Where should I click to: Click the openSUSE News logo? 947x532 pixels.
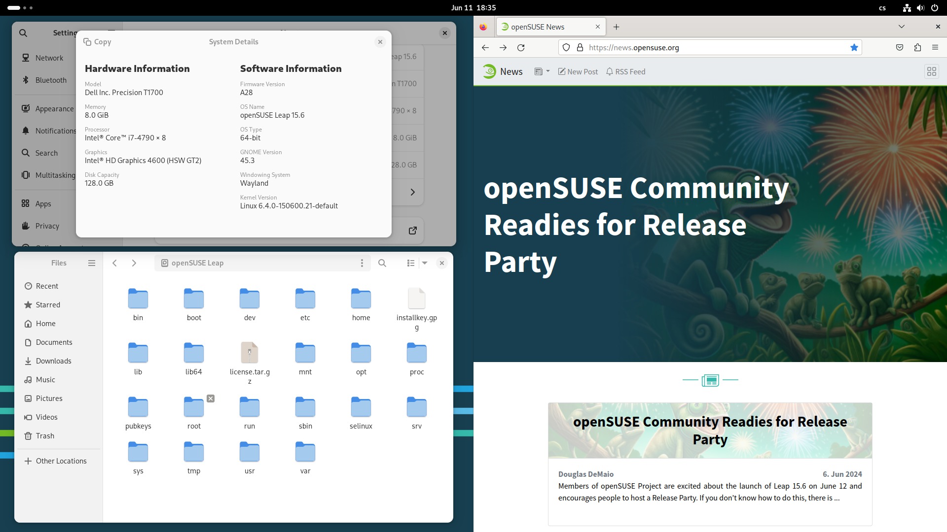(503, 71)
